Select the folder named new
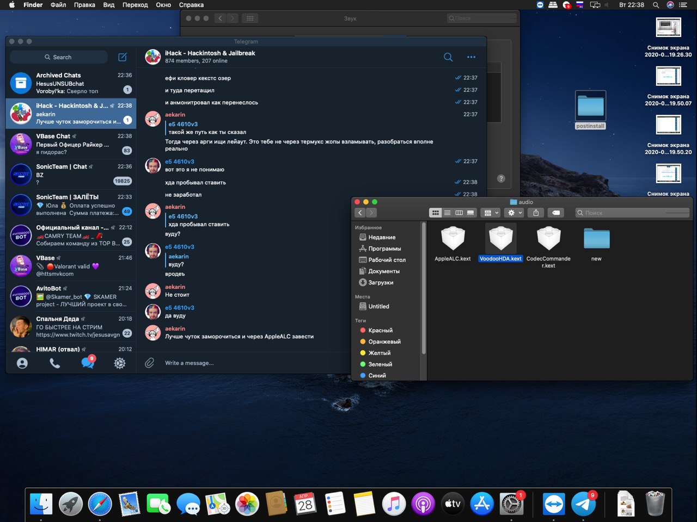The height and width of the screenshot is (522, 697). click(596, 244)
